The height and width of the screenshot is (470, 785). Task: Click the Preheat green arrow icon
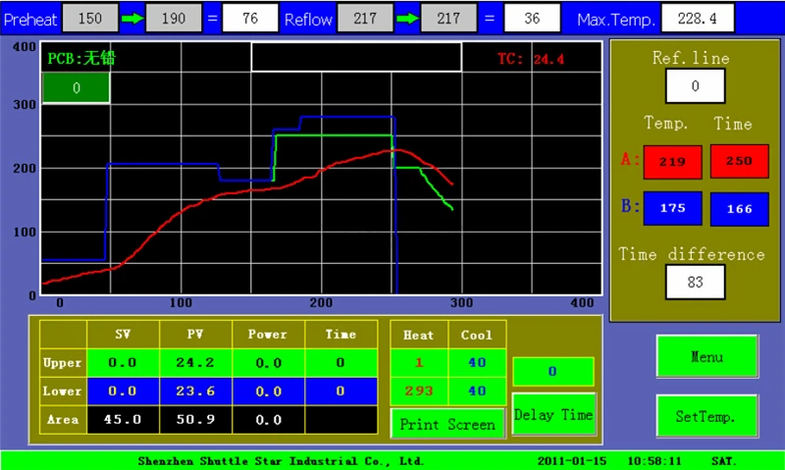tap(132, 19)
